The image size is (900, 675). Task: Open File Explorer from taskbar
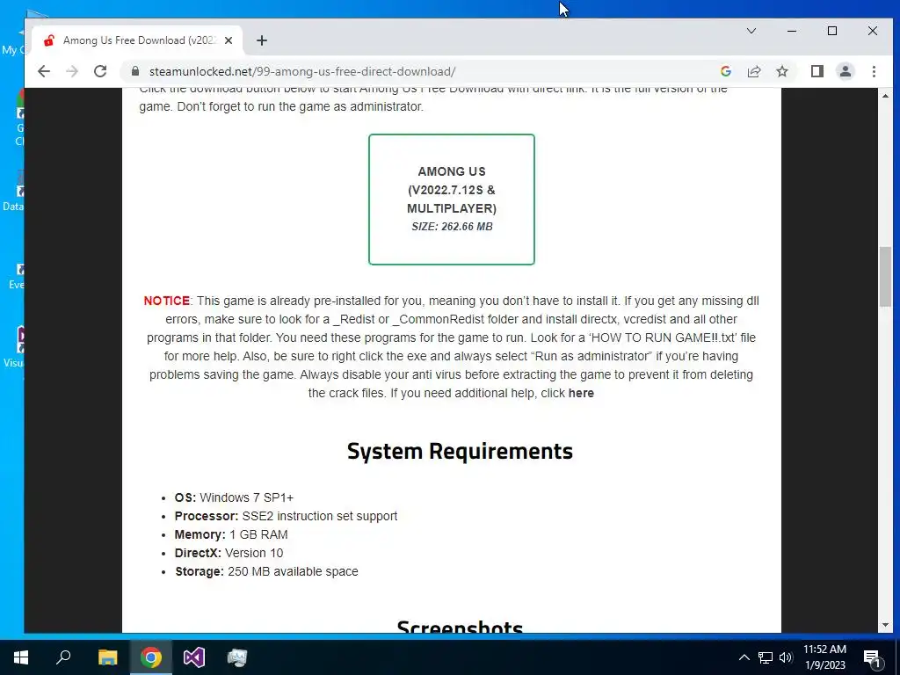pos(107,657)
